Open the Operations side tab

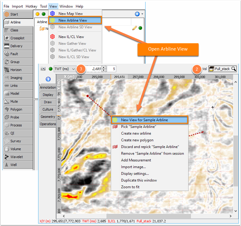[x=48, y=124]
